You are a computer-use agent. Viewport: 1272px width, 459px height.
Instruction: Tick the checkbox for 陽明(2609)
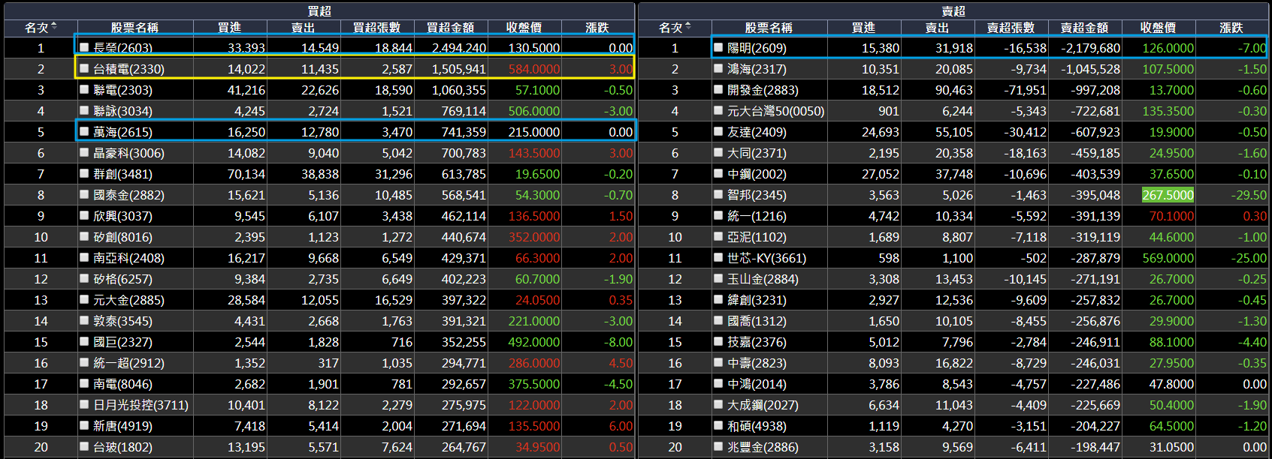pyautogui.click(x=719, y=47)
